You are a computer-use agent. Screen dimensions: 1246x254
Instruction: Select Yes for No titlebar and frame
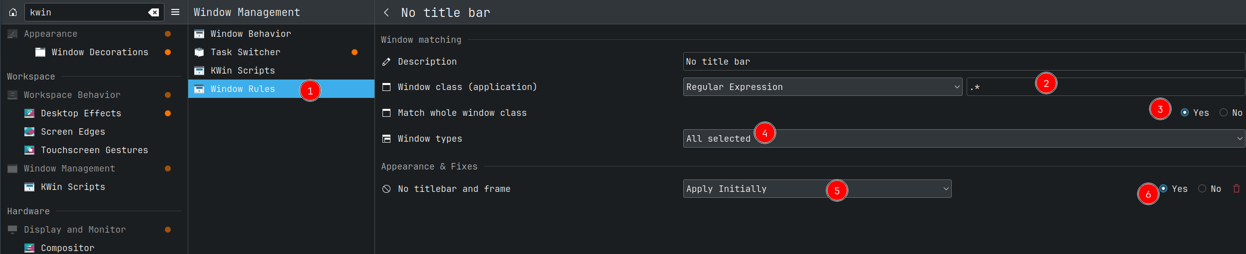1163,189
